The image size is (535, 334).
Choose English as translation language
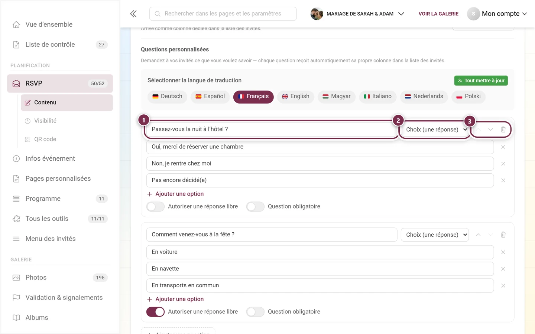click(x=296, y=96)
